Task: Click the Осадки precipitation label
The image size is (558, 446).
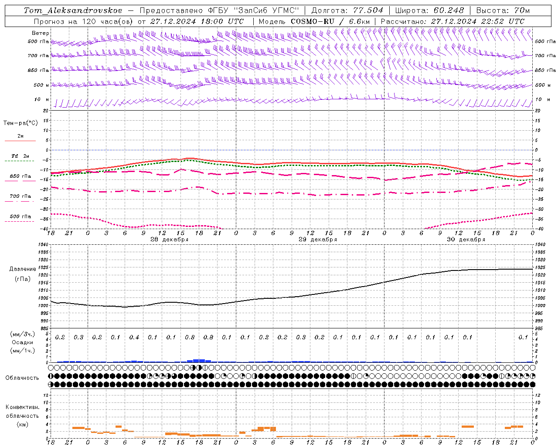Action: (x=23, y=342)
